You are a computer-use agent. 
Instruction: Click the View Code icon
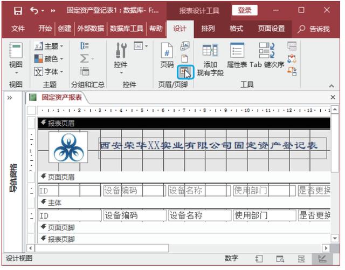[292, 59]
